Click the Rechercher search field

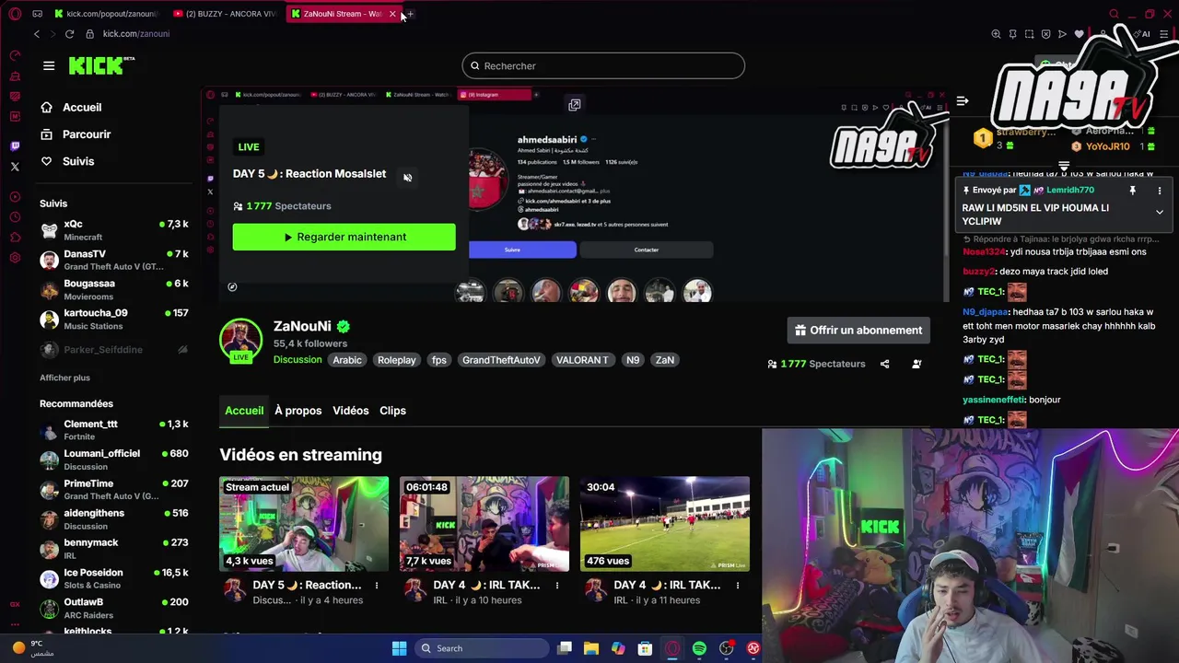[x=603, y=66]
